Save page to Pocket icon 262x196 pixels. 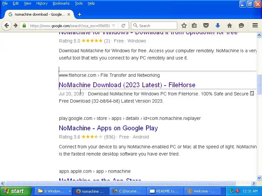tap(206, 26)
